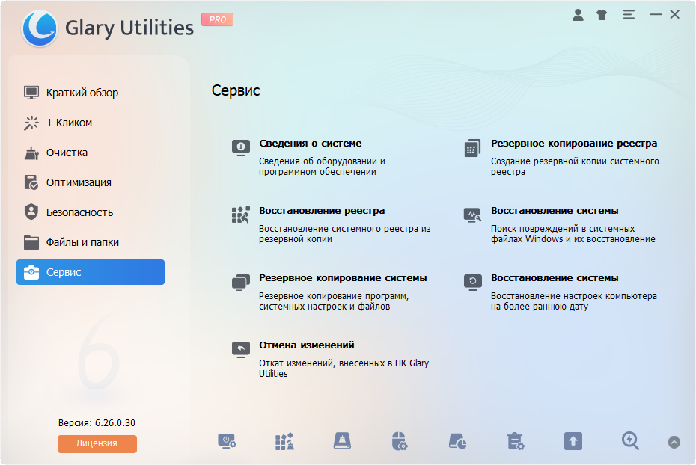This screenshot has height=465, width=696.
Task: Click the folder icon beside Файлы и папки
Action: [x=31, y=242]
